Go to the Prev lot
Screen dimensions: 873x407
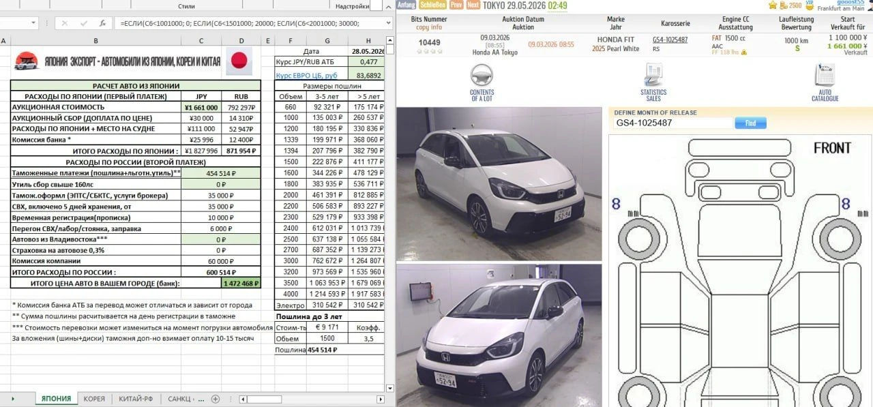click(x=456, y=5)
